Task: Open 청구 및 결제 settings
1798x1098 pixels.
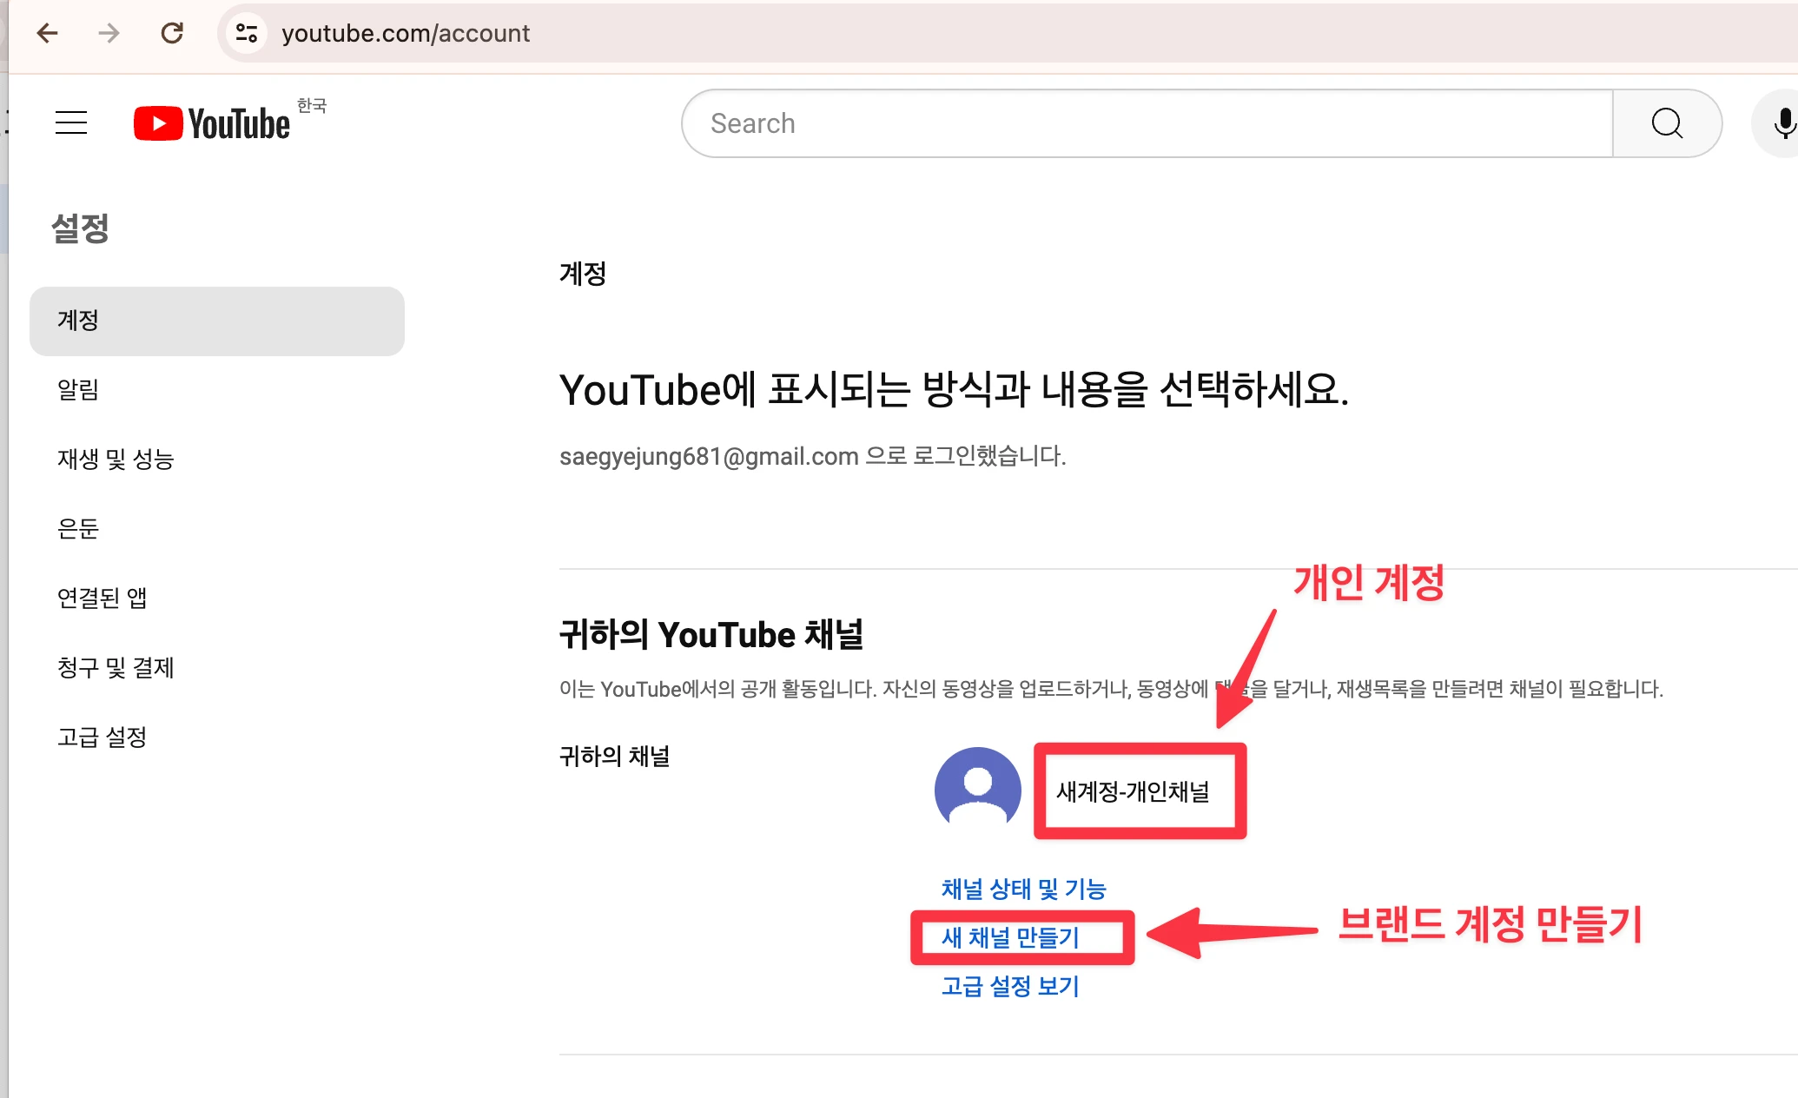Action: point(116,667)
